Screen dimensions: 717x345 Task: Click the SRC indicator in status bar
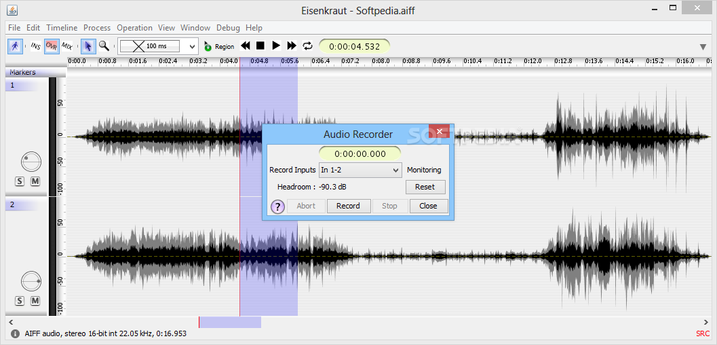(x=703, y=334)
